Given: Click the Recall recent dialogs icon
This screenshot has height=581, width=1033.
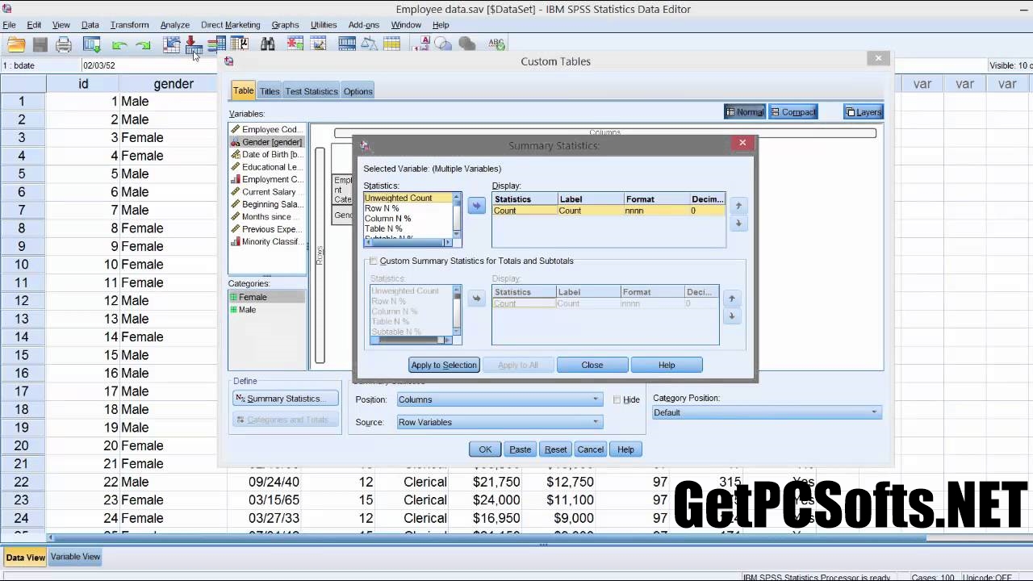Looking at the screenshot, I should 92,45.
